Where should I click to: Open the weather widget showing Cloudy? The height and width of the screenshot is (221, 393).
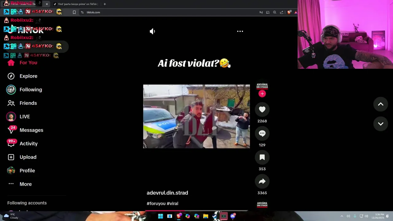point(10,216)
